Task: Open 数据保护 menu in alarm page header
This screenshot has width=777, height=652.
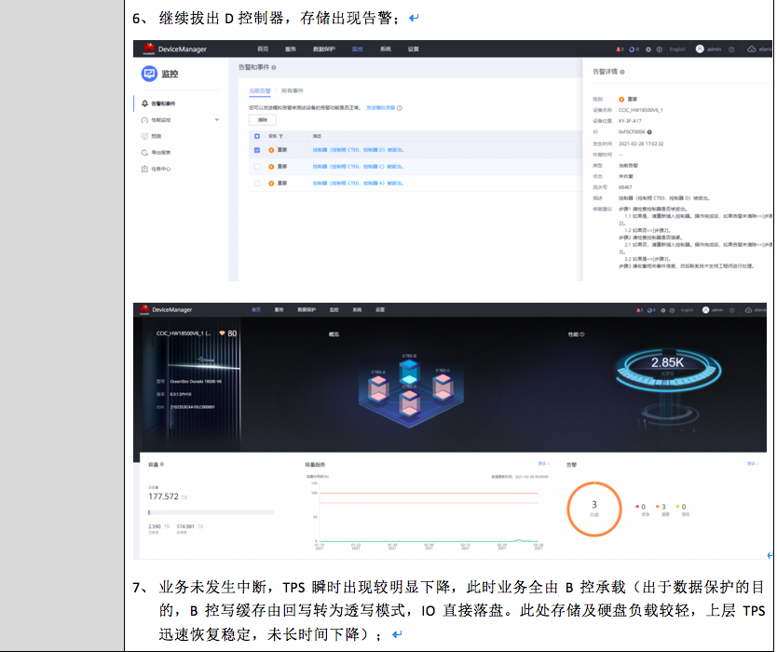Action: click(324, 48)
